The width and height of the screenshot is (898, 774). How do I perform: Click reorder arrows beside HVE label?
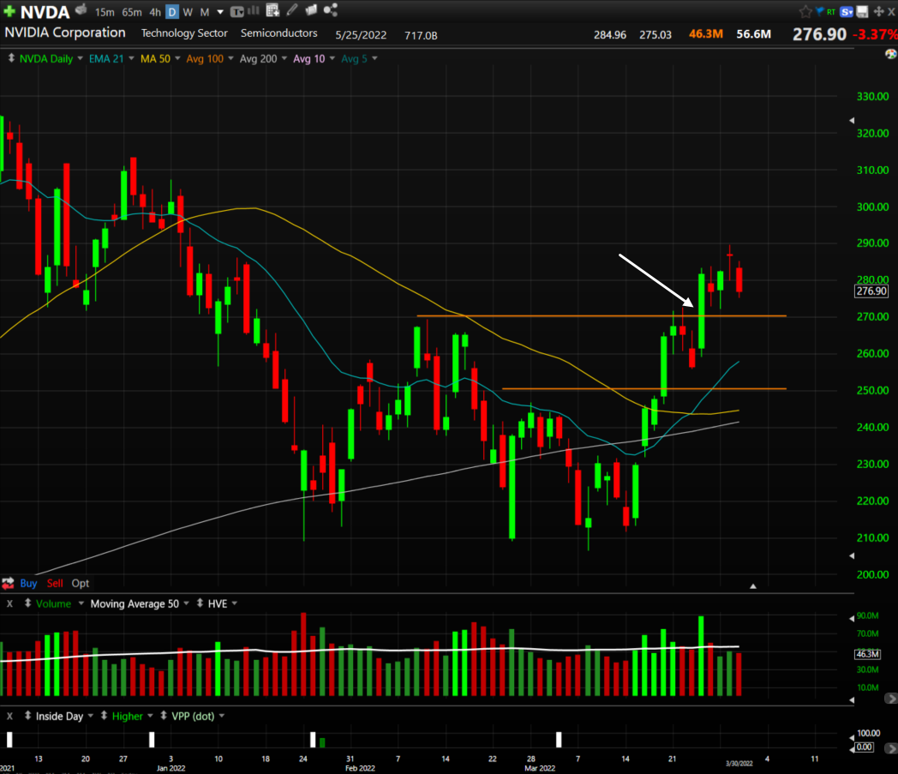pos(200,603)
